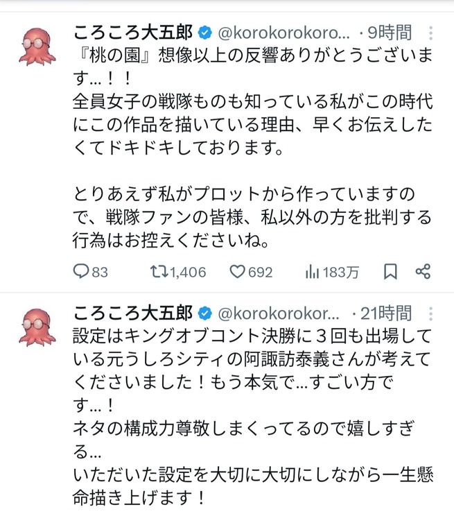The image size is (454, 516).
Task: Click the @korokorokor handle on second tweet
Action: 279,313
